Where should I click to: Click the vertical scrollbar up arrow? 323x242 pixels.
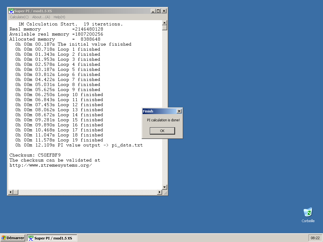click(x=165, y=23)
